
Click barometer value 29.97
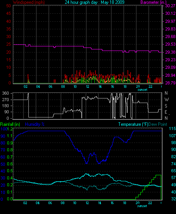click(x=170, y=21)
